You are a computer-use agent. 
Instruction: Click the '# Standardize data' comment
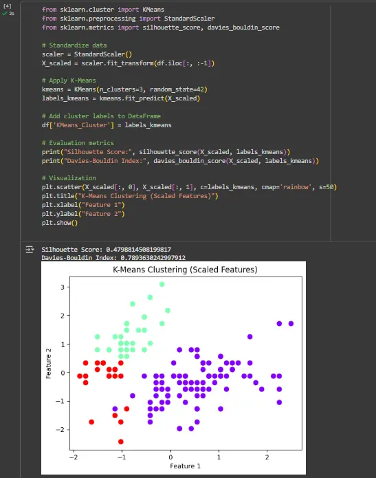[74, 45]
